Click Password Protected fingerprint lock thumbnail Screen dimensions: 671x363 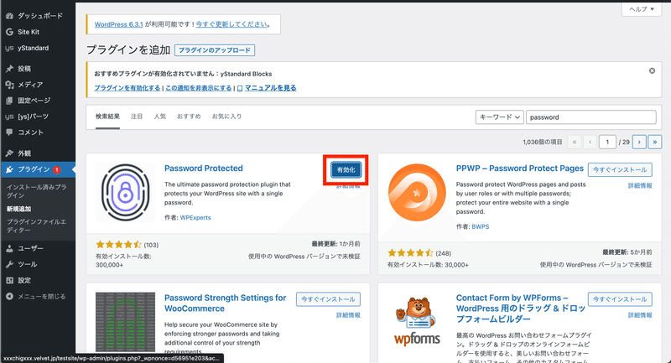click(125, 193)
